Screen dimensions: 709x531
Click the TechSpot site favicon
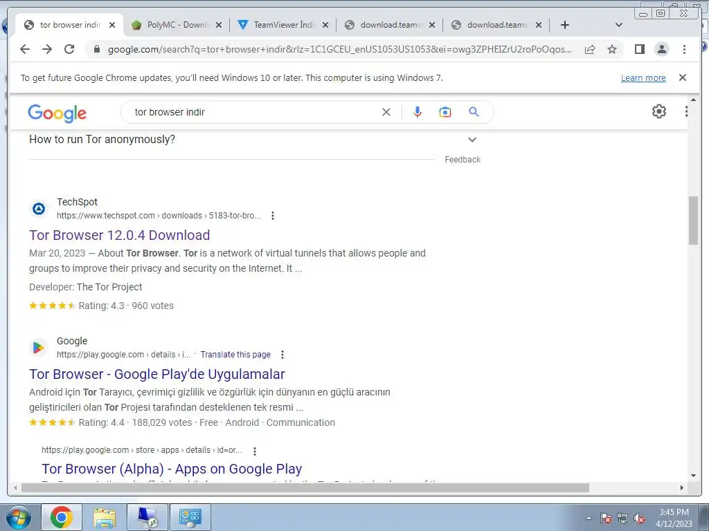[39, 209]
